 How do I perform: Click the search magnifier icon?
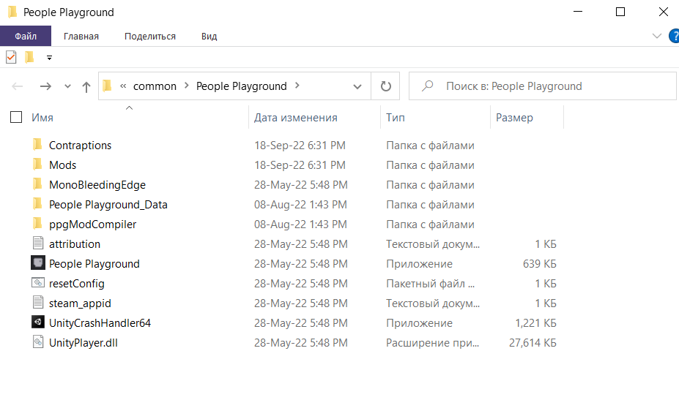[428, 86]
